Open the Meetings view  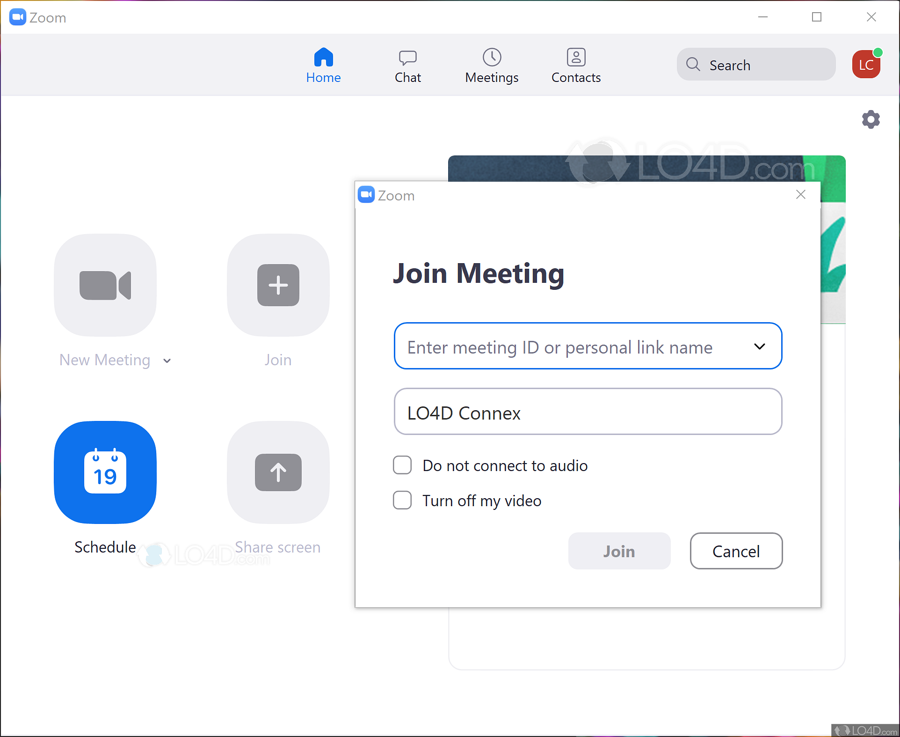[x=491, y=66]
